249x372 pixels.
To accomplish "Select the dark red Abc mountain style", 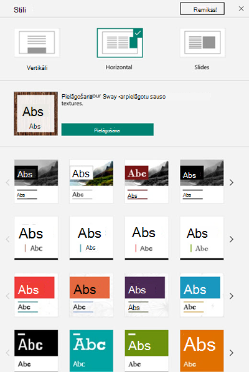I will (147, 182).
